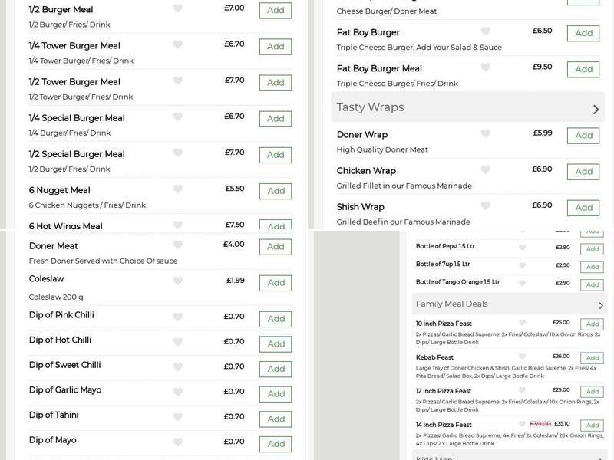Image resolution: width=614 pixels, height=460 pixels.
Task: Click the heart icon for Doner Wrap
Action: [484, 136]
